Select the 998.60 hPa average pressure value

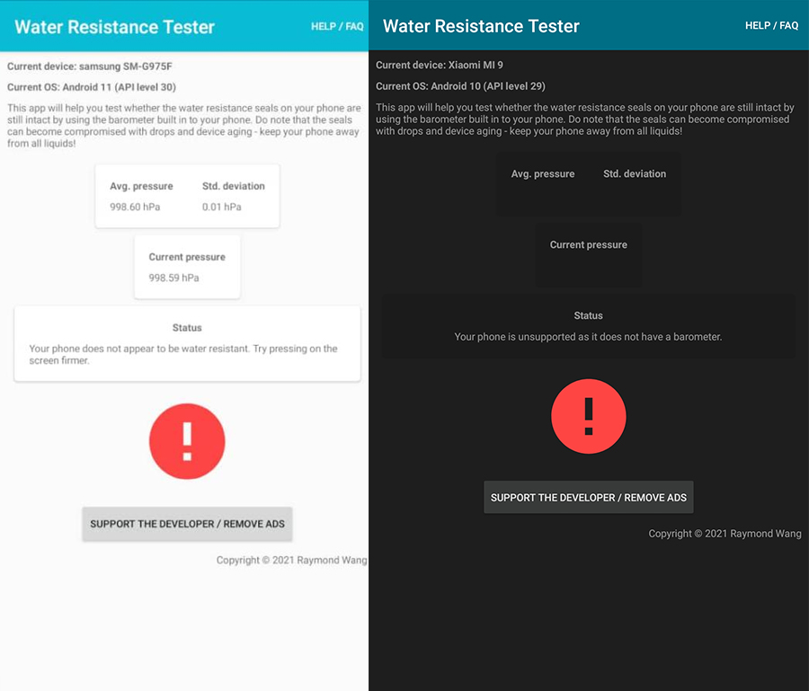click(135, 207)
